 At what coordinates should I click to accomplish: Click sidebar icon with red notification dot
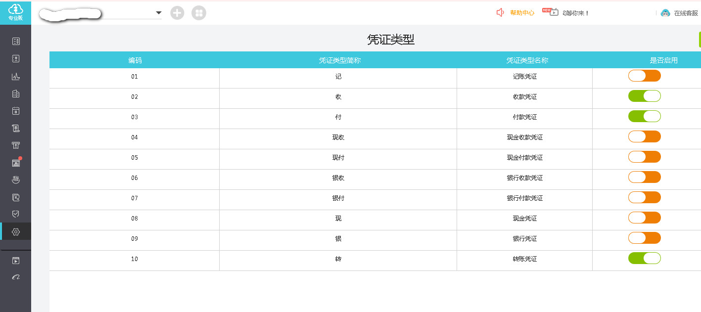[16, 163]
